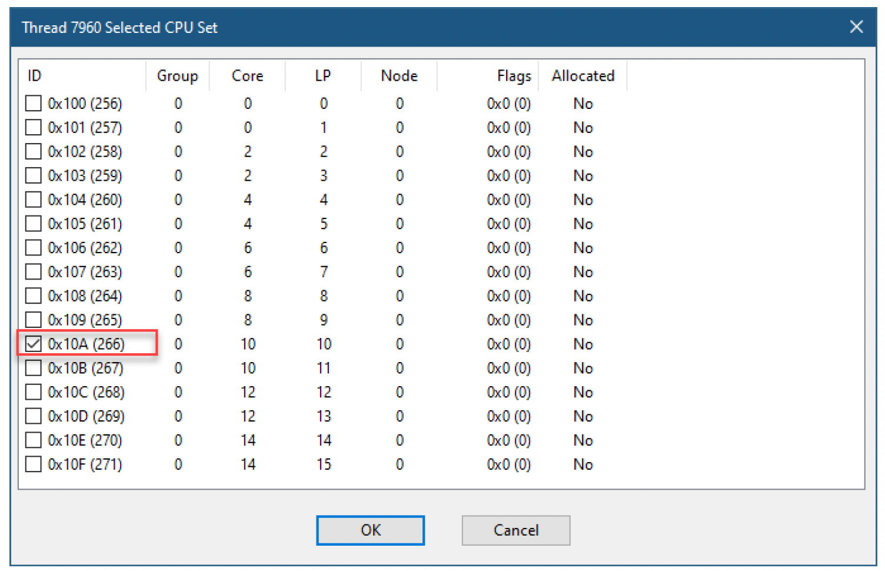The height and width of the screenshot is (571, 885).
Task: Sort list by the Flags column header
Action: pyautogui.click(x=488, y=76)
